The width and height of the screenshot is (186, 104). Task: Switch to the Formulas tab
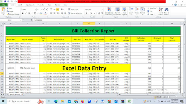click(41, 5)
